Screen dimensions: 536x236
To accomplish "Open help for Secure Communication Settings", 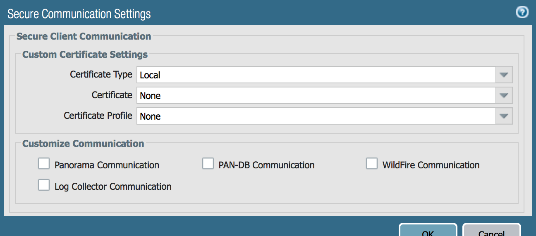I will pos(522,12).
